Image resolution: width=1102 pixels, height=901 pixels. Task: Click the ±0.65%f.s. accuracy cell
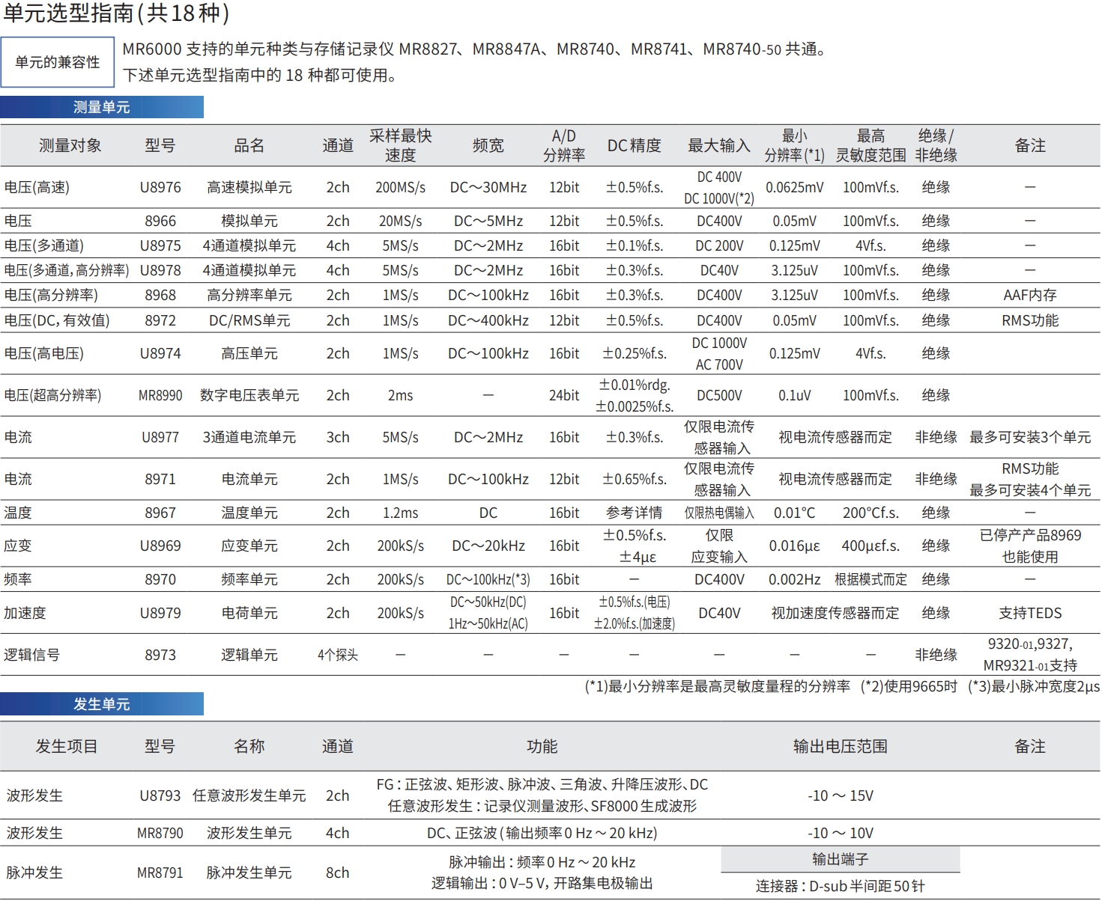click(x=634, y=480)
